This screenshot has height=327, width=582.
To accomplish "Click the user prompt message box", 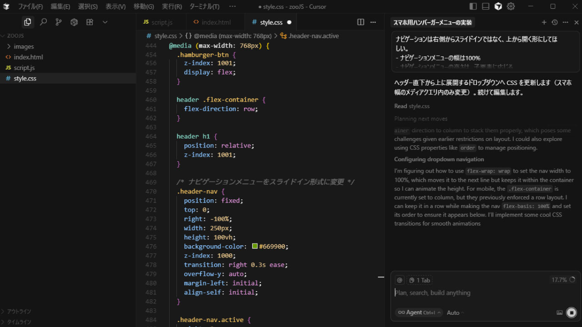I will click(485, 52).
